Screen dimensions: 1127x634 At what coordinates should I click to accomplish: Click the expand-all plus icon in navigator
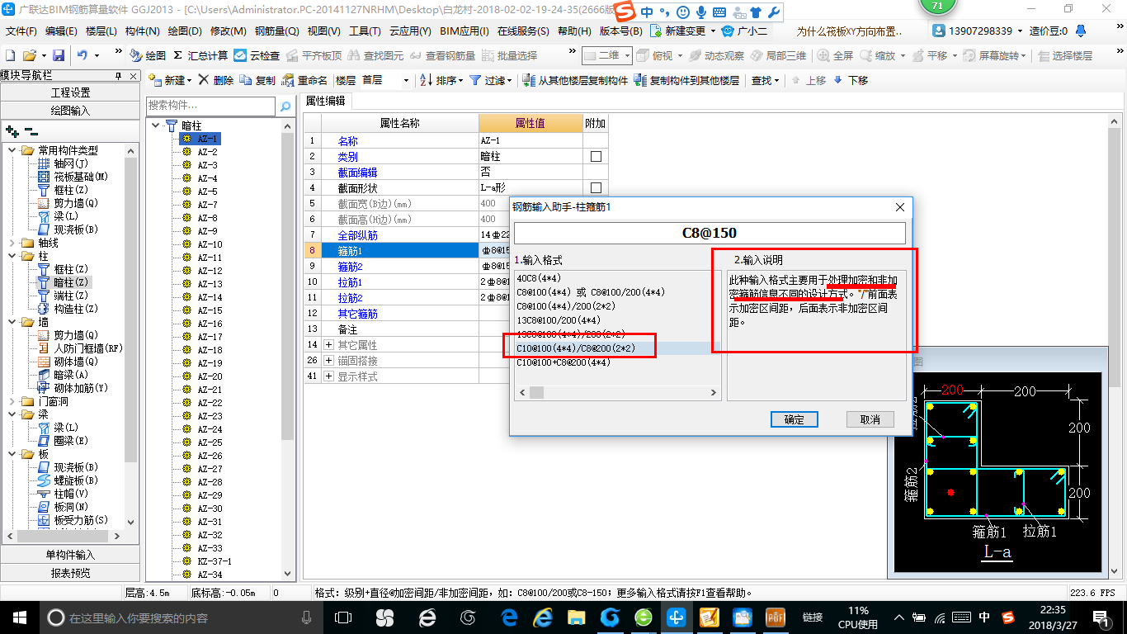click(12, 130)
